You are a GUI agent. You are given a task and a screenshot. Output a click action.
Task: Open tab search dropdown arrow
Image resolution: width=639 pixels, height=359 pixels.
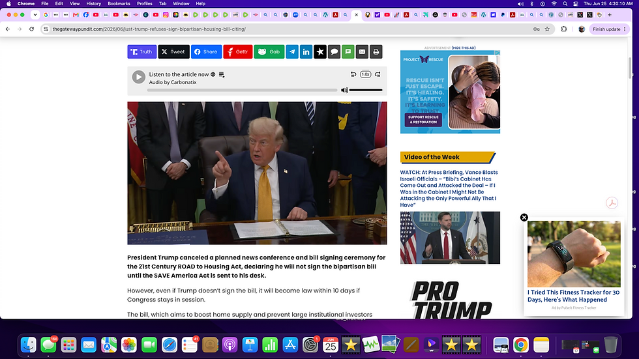tap(35, 14)
